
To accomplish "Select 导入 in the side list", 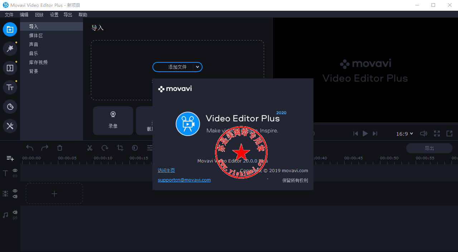I will (52, 26).
